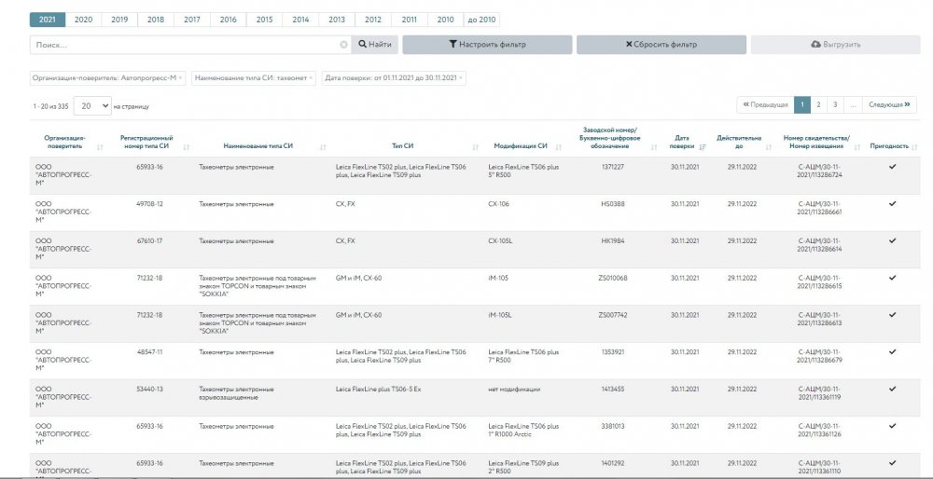933x479 pixels.
Task: Remove the Организация-поверитель filter chip
Action: [181, 78]
